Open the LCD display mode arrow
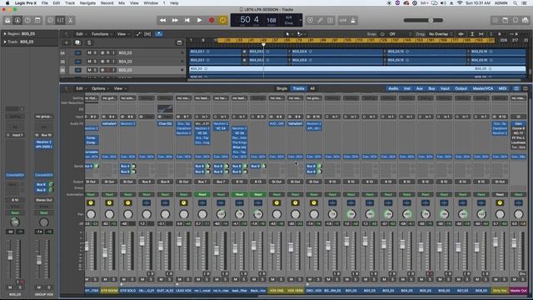This screenshot has width=533, height=300. pyautogui.click(x=300, y=20)
